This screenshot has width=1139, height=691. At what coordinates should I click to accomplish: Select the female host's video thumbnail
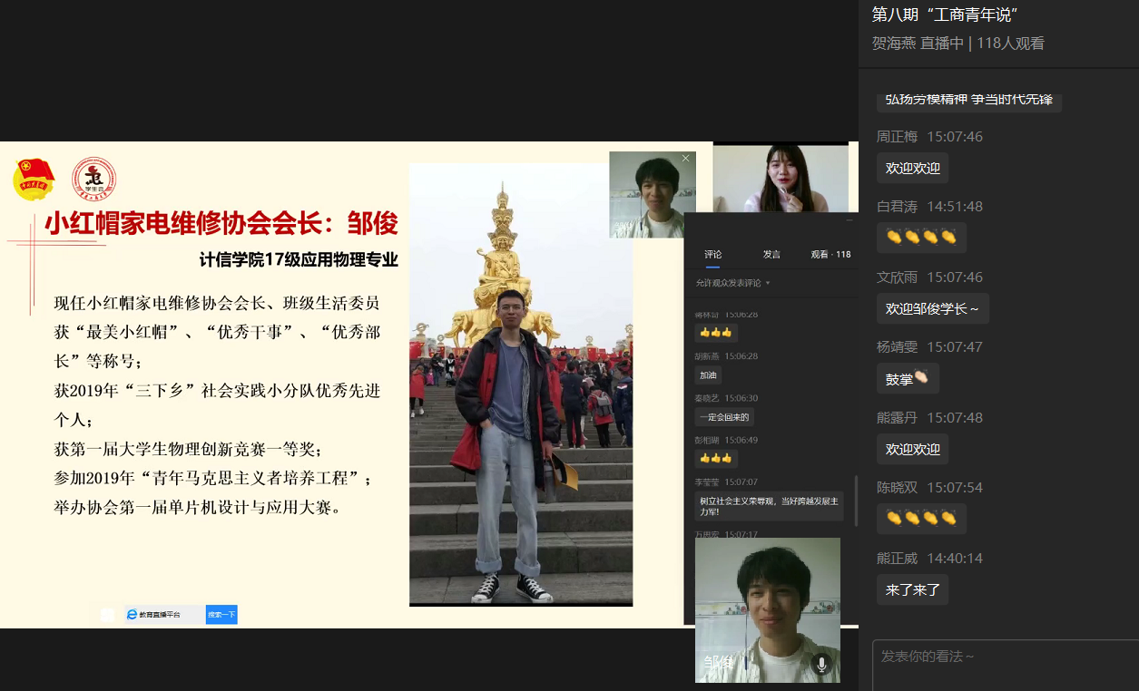pyautogui.click(x=781, y=178)
